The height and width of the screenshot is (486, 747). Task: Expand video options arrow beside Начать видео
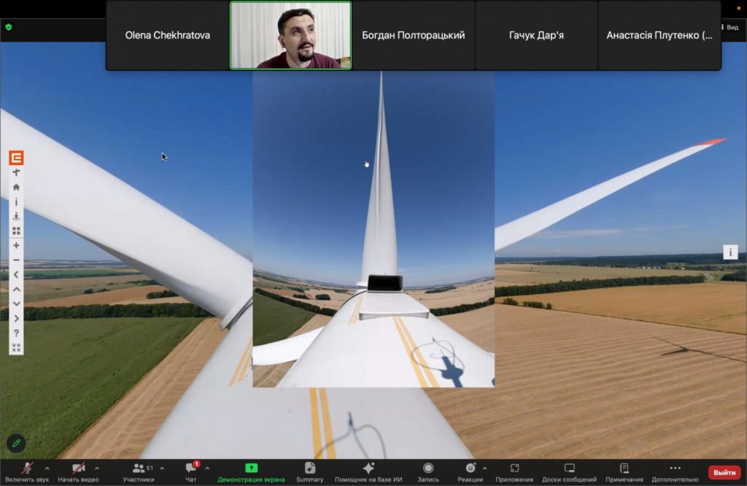pos(97,468)
